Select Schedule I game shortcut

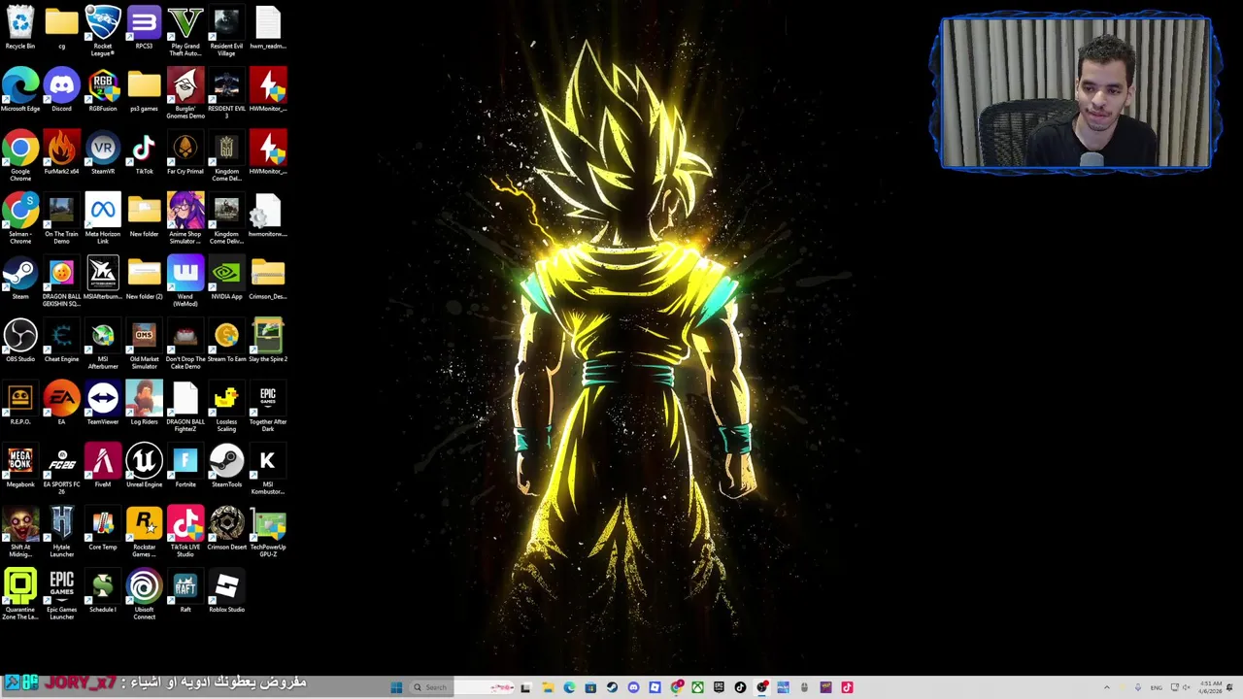click(x=103, y=591)
